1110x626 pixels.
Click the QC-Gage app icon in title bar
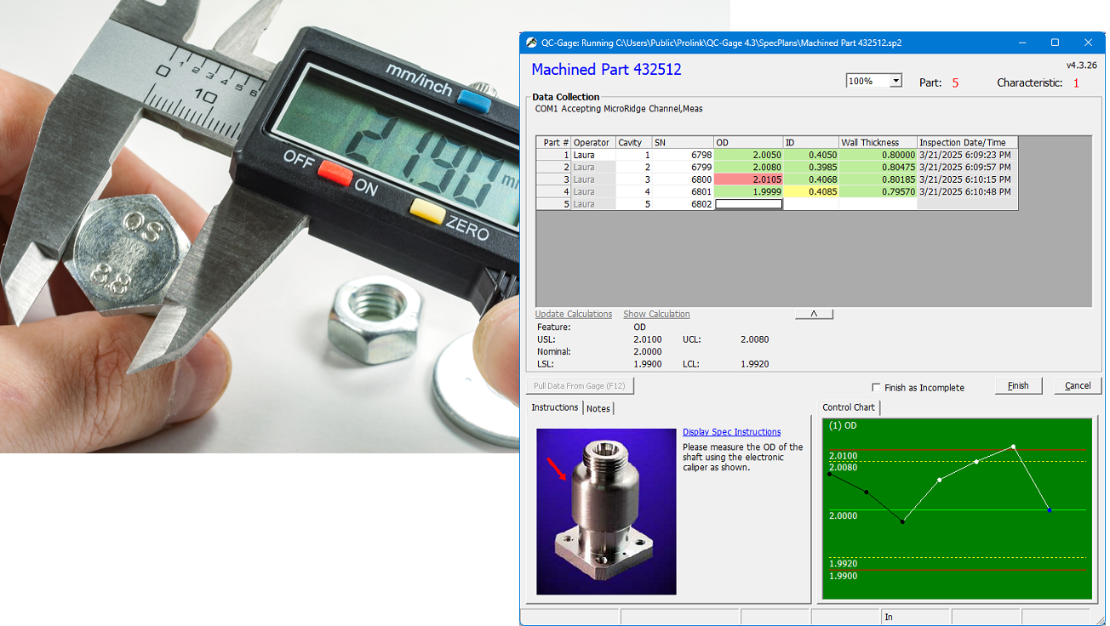click(x=532, y=43)
